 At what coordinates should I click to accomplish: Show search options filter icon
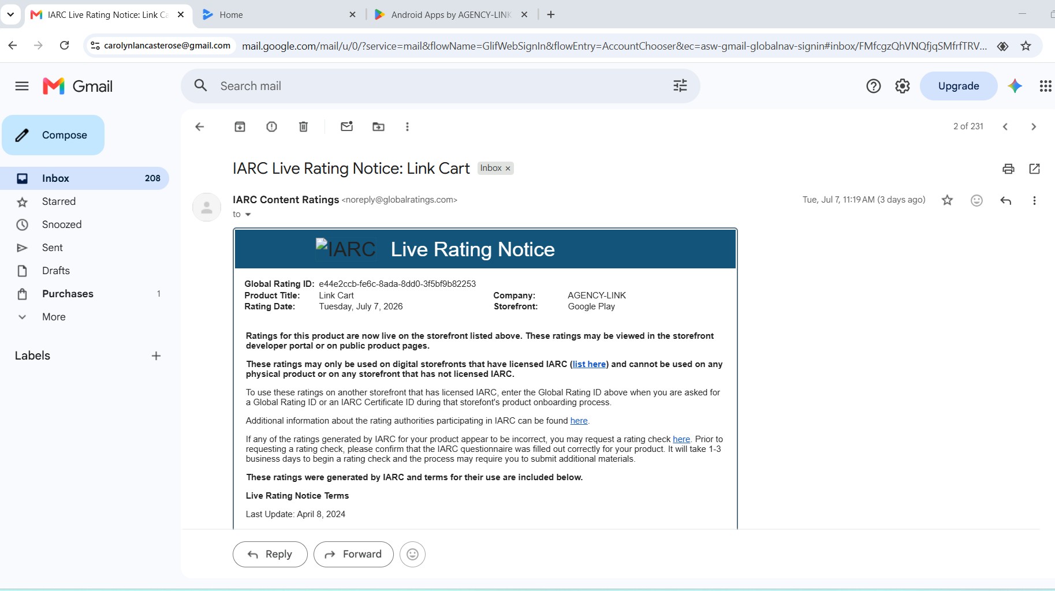680,86
